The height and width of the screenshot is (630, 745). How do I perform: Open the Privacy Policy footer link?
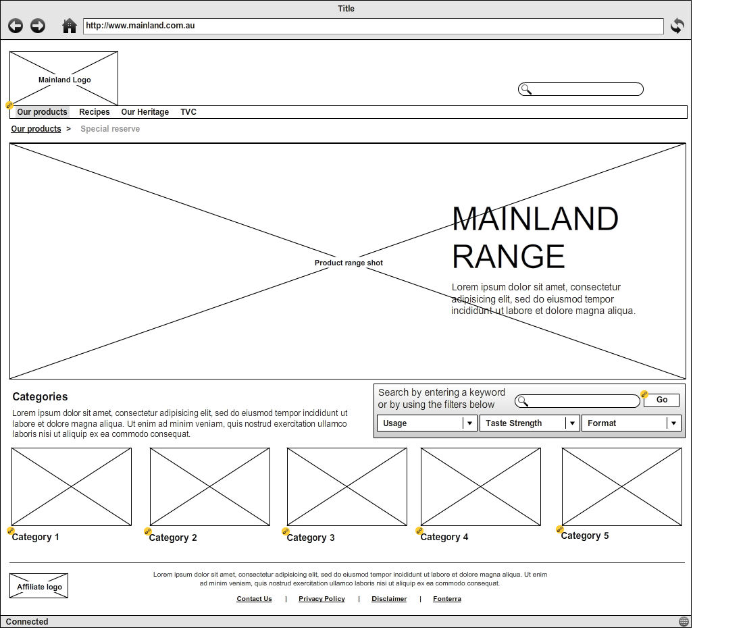coord(322,599)
